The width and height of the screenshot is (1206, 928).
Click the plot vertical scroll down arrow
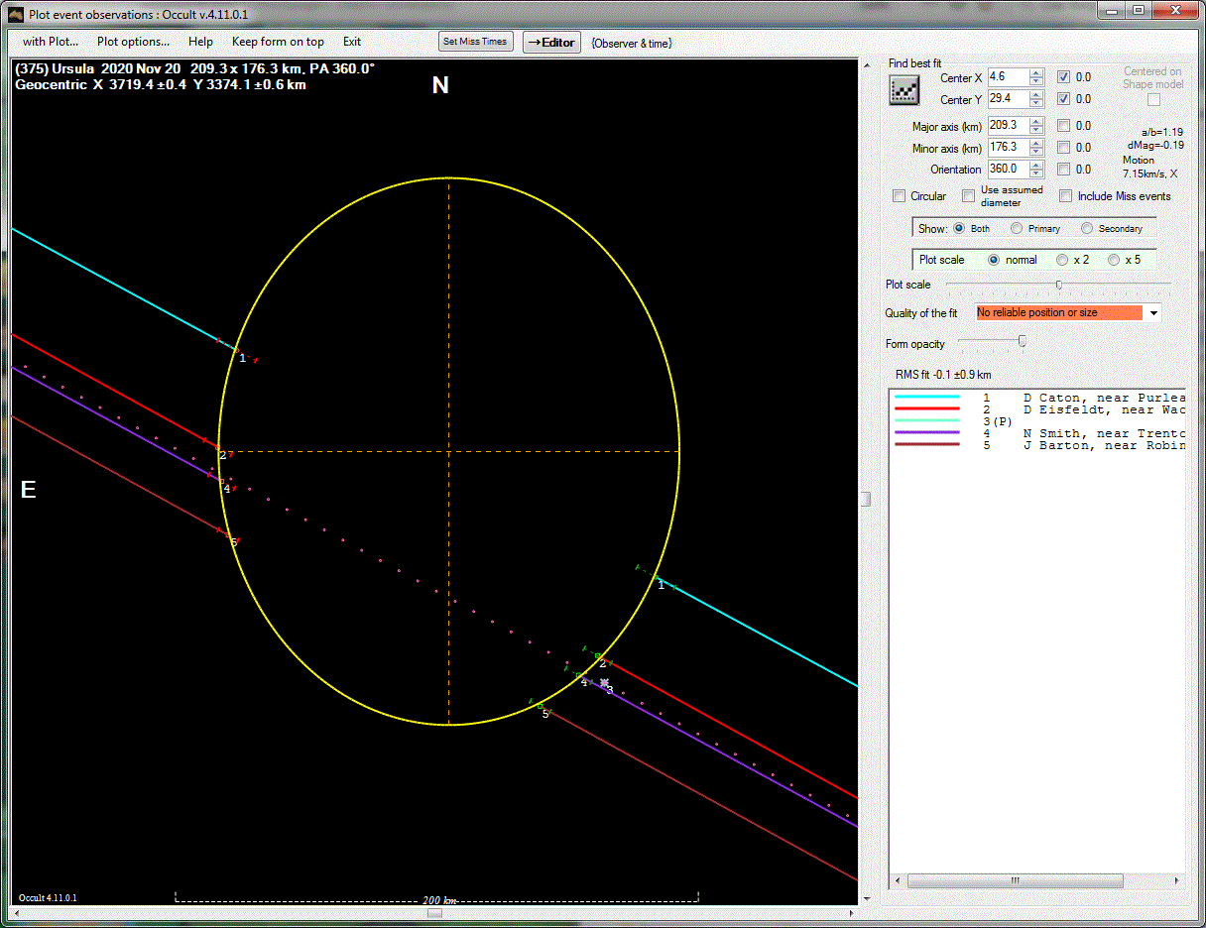(865, 899)
